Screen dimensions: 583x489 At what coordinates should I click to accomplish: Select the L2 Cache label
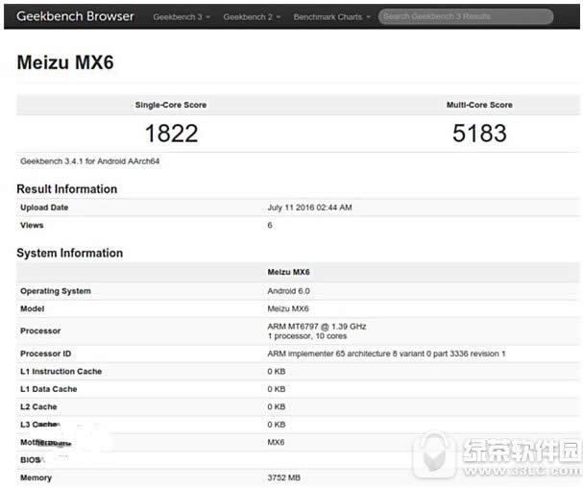(x=38, y=406)
